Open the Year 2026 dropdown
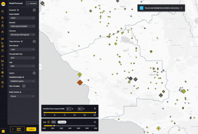 pyautogui.click(x=22, y=66)
